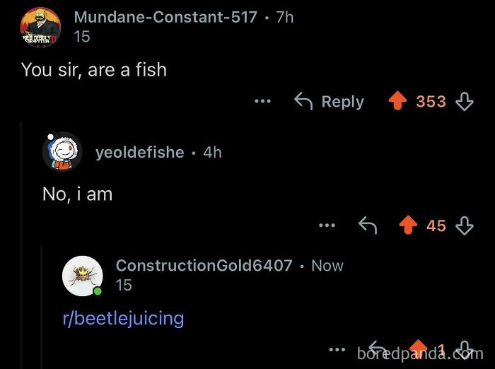The width and height of the screenshot is (495, 369).
Task: Upvote the "You sir, are a fish" comment
Action: click(397, 102)
